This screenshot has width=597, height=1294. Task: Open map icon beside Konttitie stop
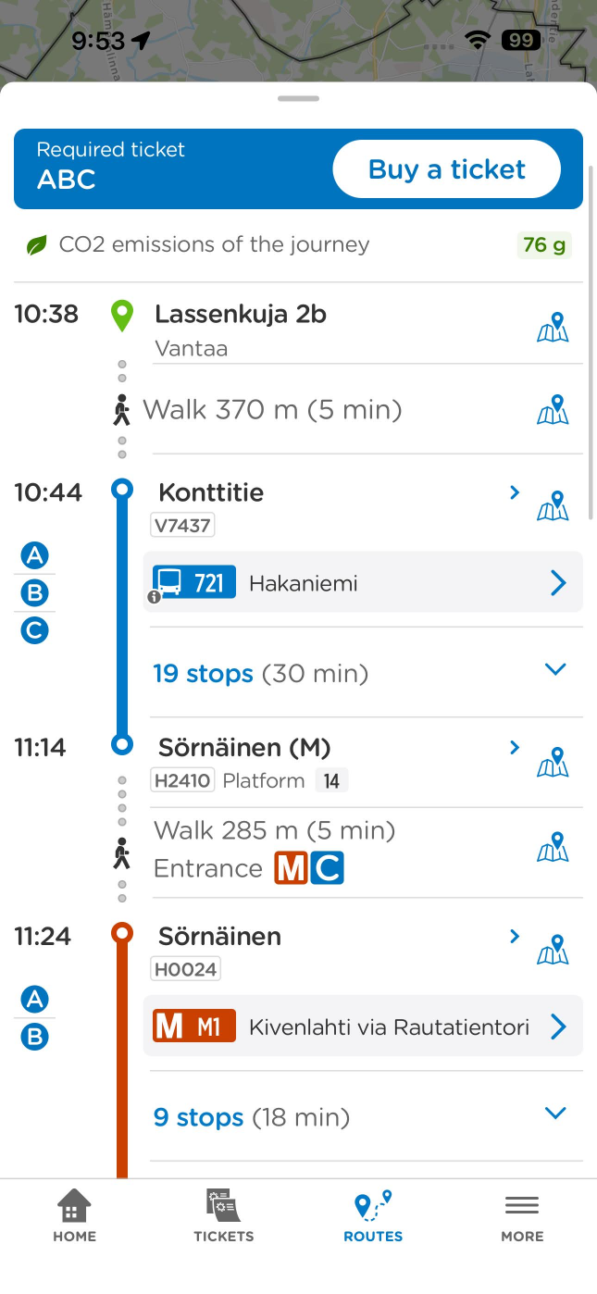point(553,505)
